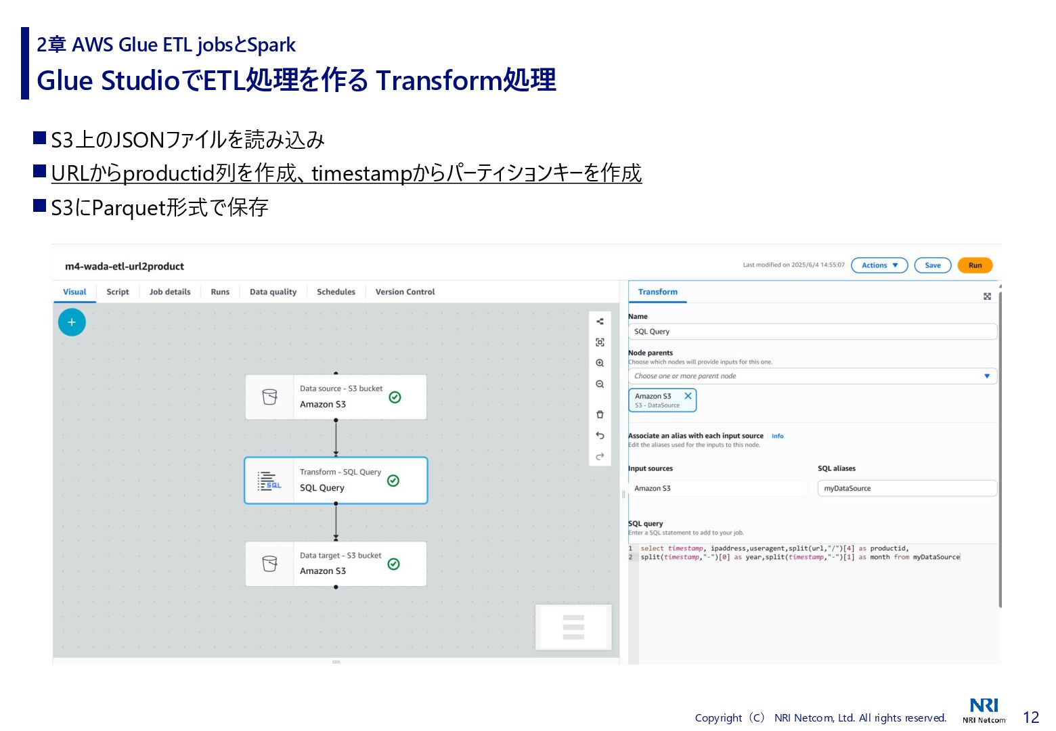This screenshot has height=731, width=1056.
Task: Select the Data target - S3 bucket node
Action: pos(336,564)
